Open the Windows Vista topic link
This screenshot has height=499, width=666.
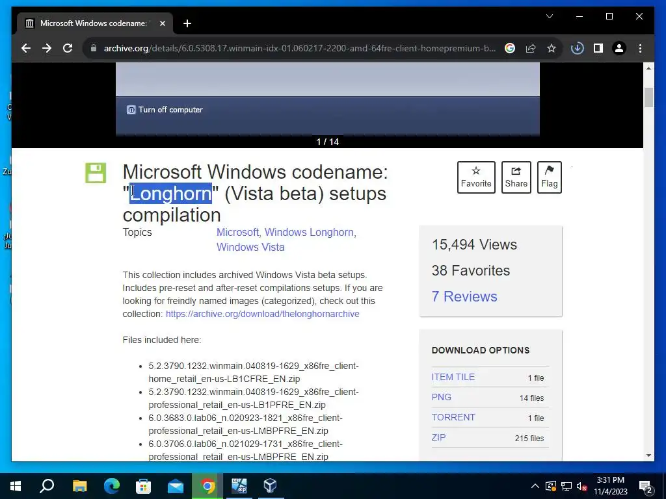pyautogui.click(x=250, y=247)
